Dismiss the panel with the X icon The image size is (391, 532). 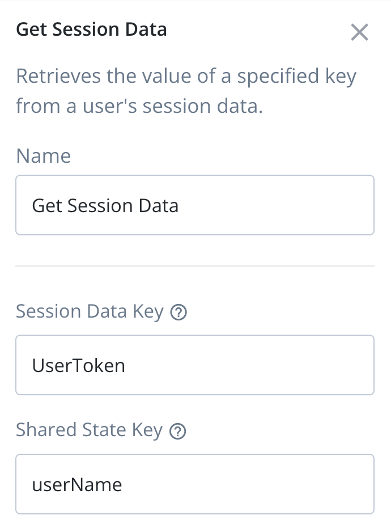tap(360, 32)
